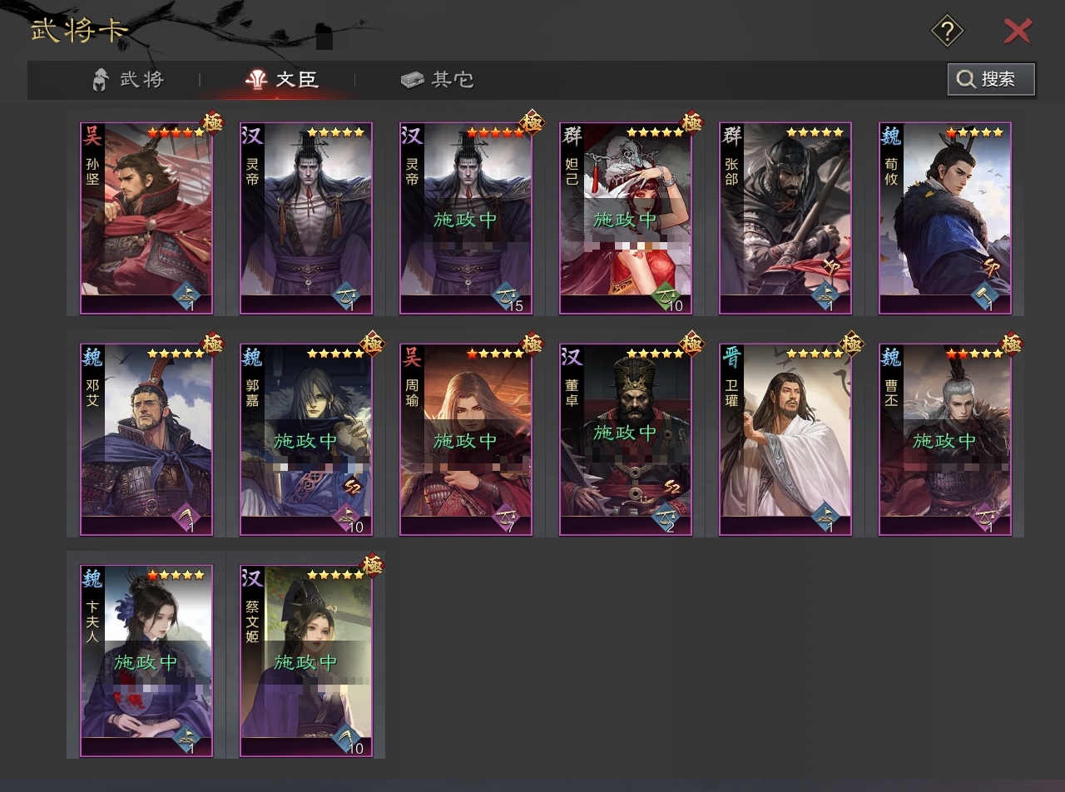Open the 郭嘉 card
This screenshot has width=1065, height=792.
306,439
